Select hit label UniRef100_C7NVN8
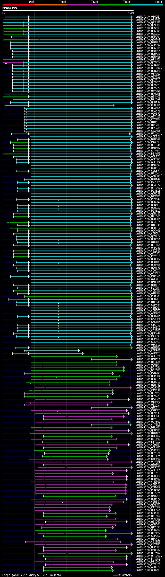The height and width of the screenshot is (577, 165). tap(148, 373)
